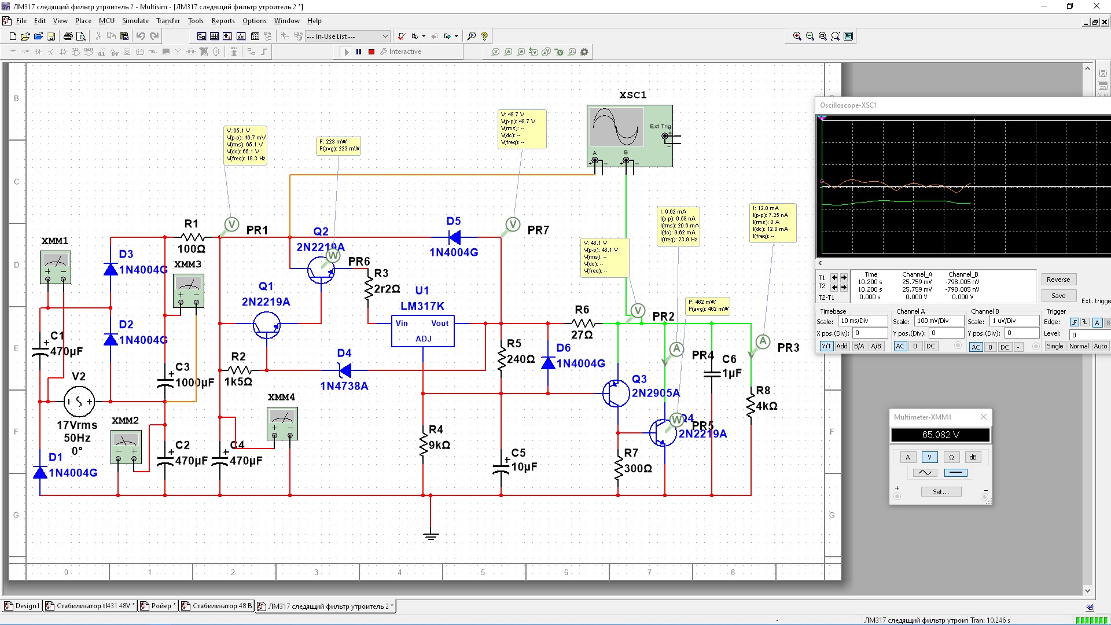Click the Run simulation play button
The image size is (1111, 625).
(347, 52)
